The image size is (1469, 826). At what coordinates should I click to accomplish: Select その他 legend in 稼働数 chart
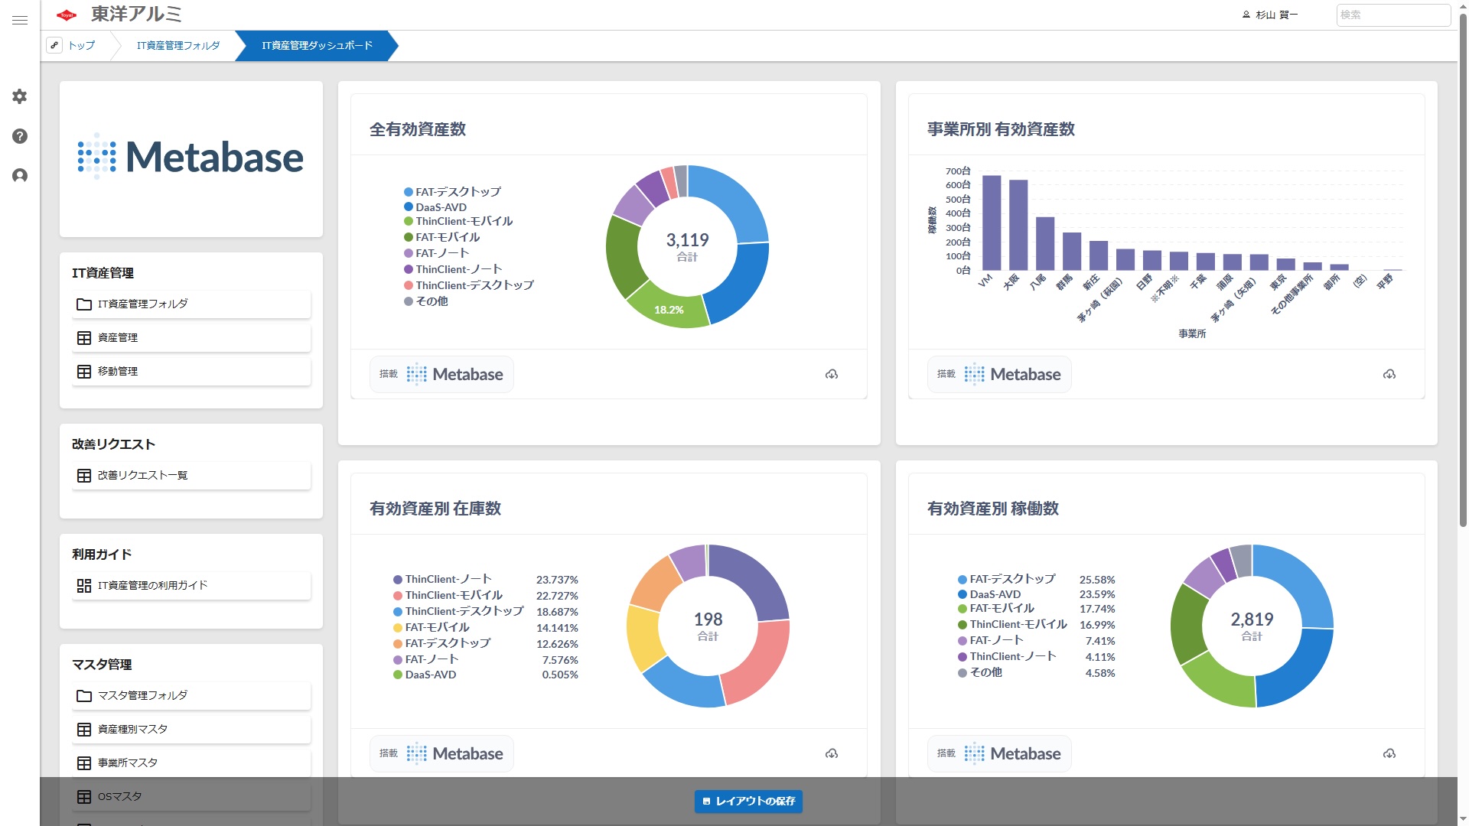point(980,672)
